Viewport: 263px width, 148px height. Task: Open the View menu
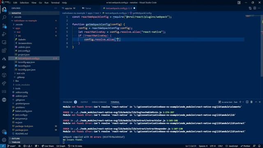[34, 3]
